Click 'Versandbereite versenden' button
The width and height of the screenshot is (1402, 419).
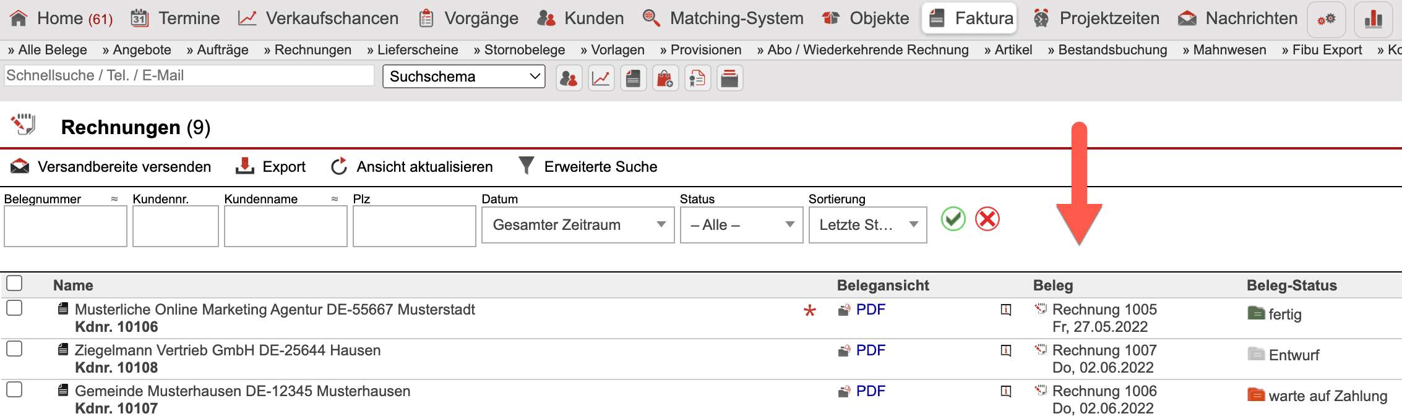click(x=111, y=167)
